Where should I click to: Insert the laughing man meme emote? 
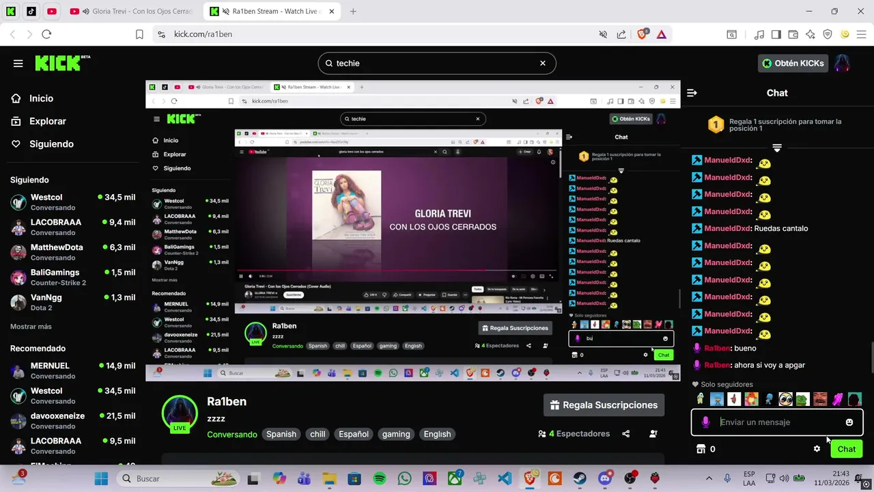click(x=820, y=399)
